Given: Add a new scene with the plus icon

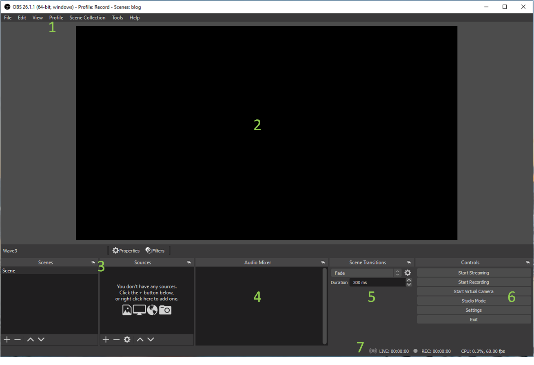Looking at the screenshot, I should pos(7,339).
